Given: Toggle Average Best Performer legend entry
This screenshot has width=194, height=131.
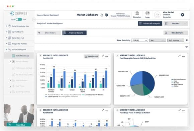Looking at the screenshot, I should pyautogui.click(x=68, y=96).
